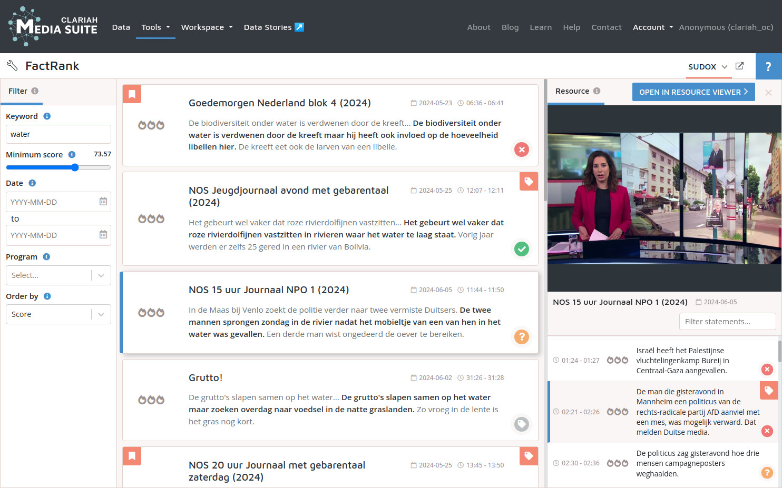Select the Resource tab
Viewport: 782px width, 488px height.
576,92
